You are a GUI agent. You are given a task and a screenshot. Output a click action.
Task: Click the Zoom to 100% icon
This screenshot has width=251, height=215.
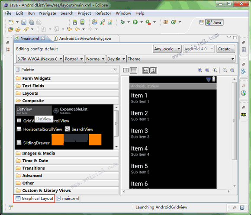pos(215,70)
